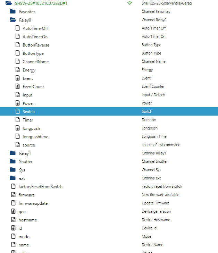
Task: Click the 'source of last command' description
Action: (x=161, y=145)
